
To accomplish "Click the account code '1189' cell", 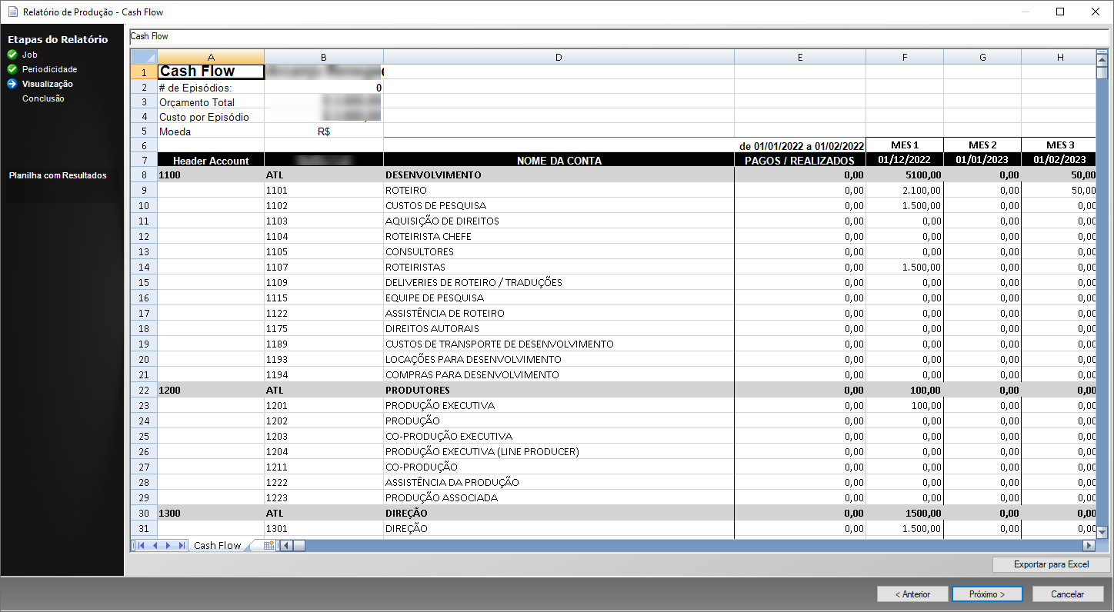I will [323, 344].
